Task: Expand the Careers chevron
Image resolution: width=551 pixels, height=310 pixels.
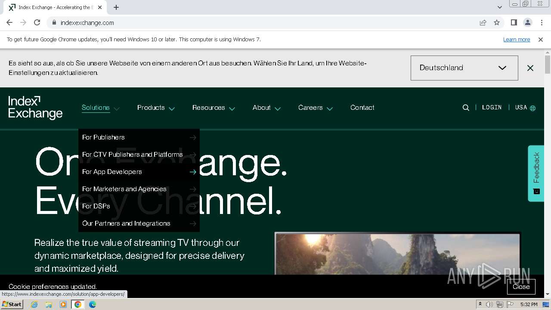Action: pyautogui.click(x=330, y=108)
